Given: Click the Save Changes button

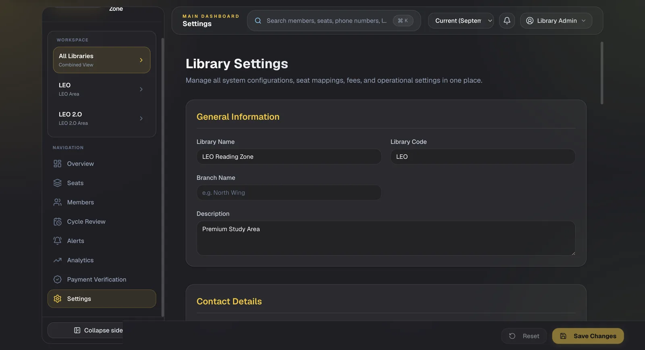Looking at the screenshot, I should (x=588, y=336).
